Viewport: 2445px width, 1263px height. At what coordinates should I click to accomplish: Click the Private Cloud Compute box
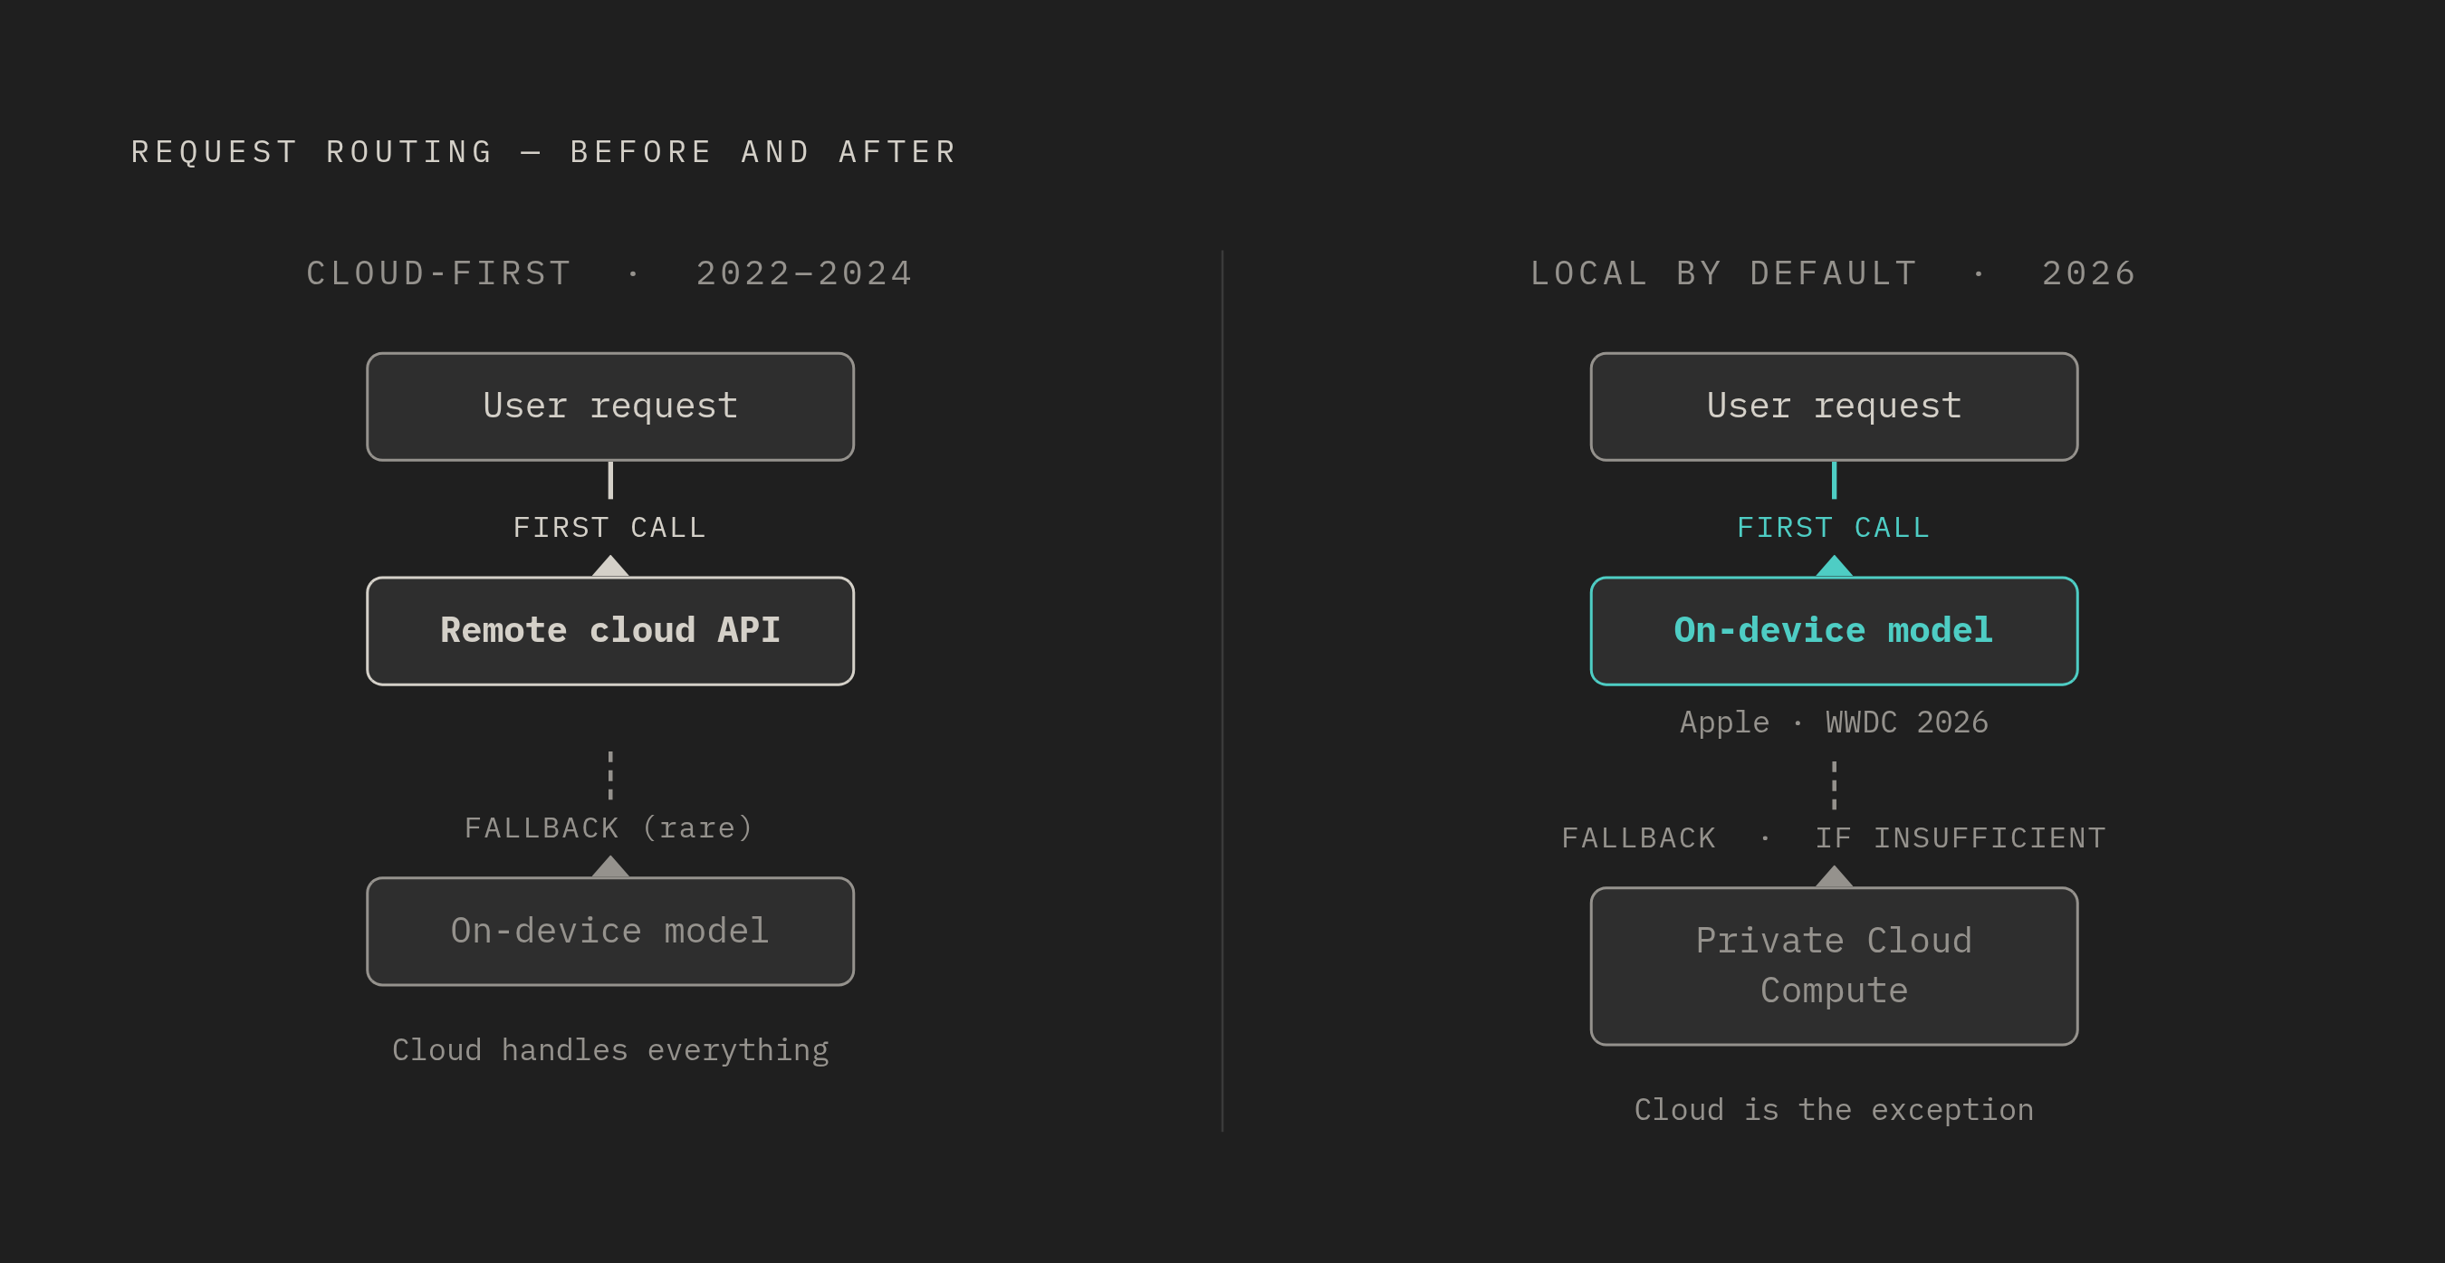[1834, 966]
